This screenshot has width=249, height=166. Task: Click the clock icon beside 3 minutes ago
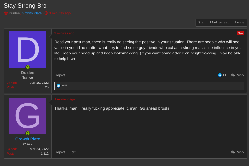[x=46, y=13]
